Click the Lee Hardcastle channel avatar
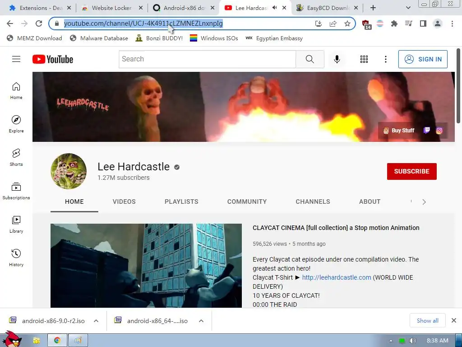 (69, 171)
